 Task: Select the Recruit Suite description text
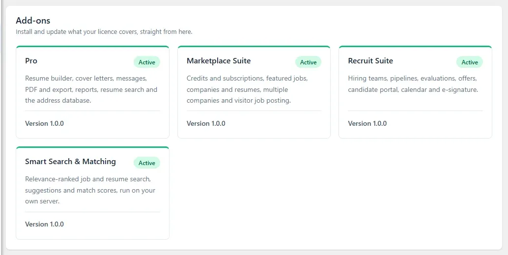(413, 84)
